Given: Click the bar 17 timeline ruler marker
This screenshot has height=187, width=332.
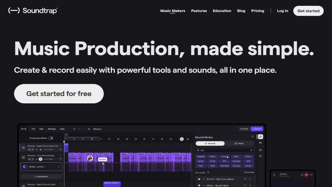Looking at the screenshot, I should 100,139.
